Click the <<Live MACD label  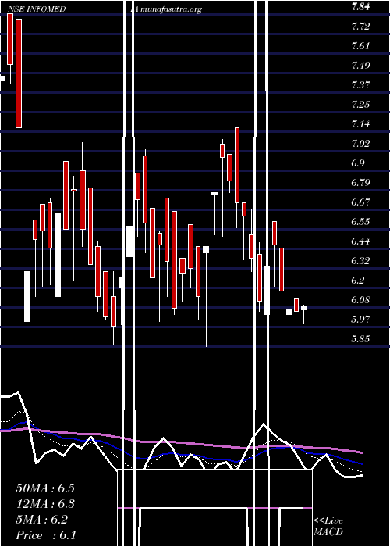click(x=328, y=526)
